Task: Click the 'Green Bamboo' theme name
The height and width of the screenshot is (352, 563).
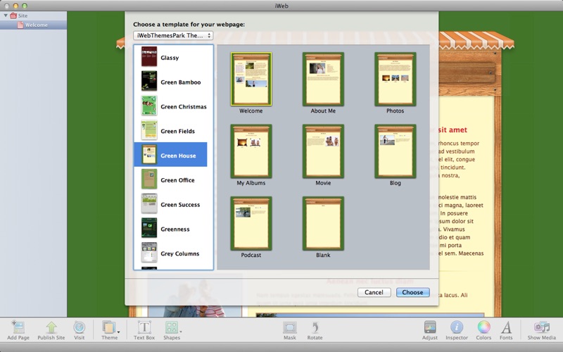Action: (x=181, y=82)
